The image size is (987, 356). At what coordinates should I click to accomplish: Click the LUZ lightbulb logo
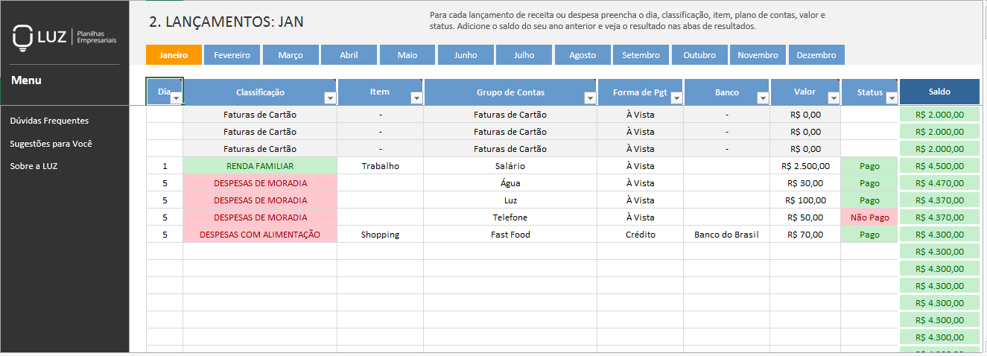23,37
